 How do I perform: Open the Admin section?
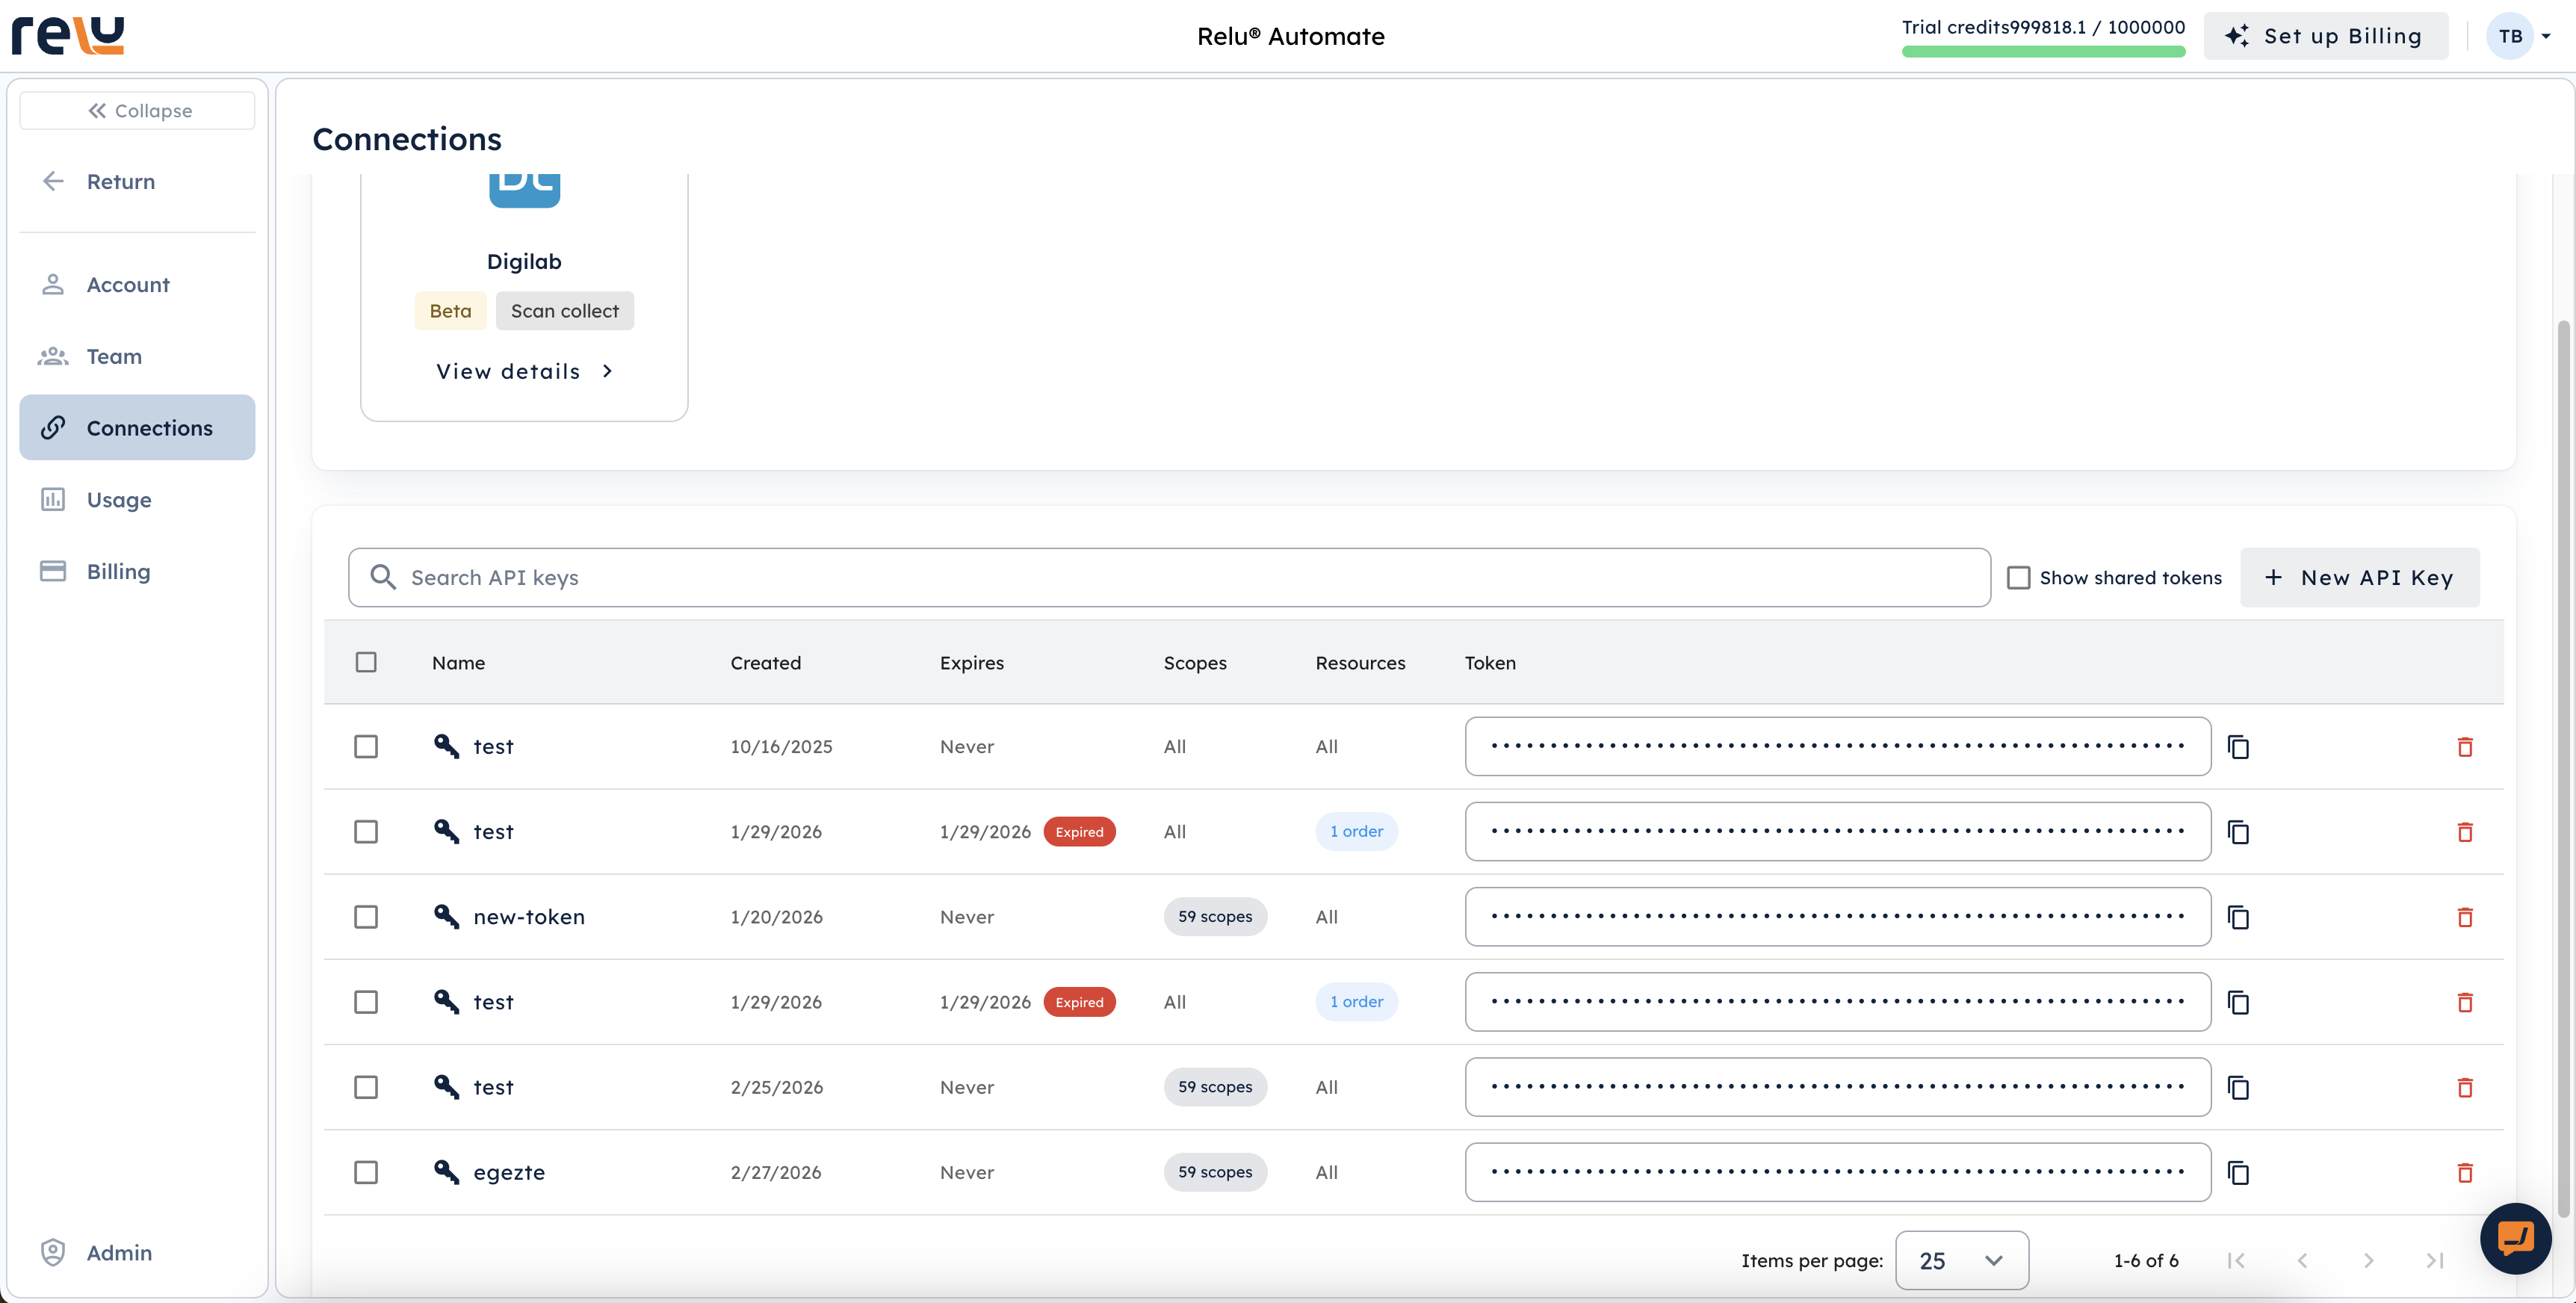point(138,1252)
